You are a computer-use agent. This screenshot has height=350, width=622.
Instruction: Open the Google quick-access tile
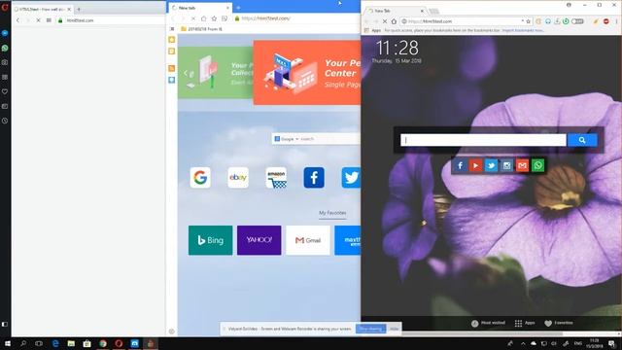click(200, 177)
